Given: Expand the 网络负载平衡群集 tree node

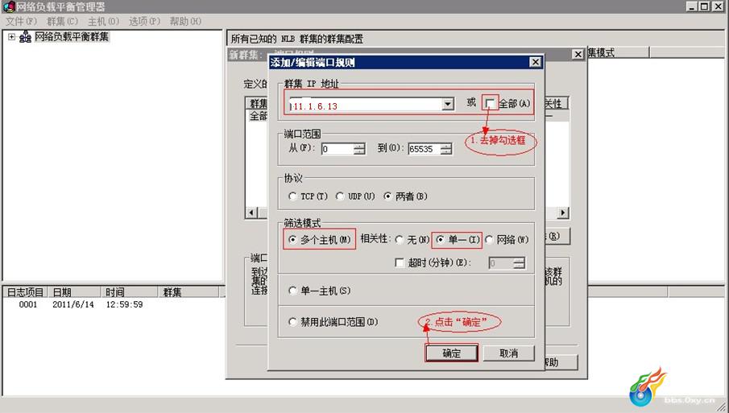Looking at the screenshot, I should [11, 37].
